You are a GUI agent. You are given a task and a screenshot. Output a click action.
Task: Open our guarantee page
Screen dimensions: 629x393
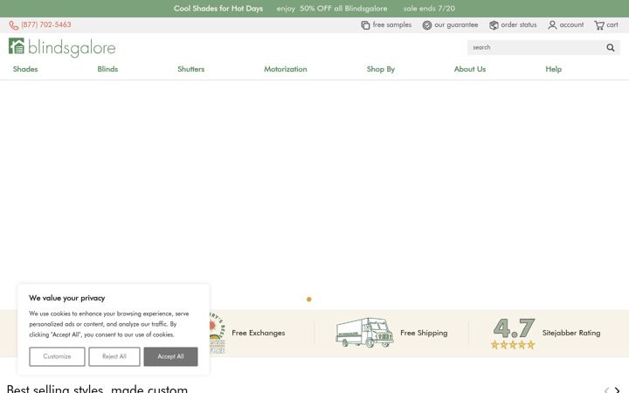456,24
